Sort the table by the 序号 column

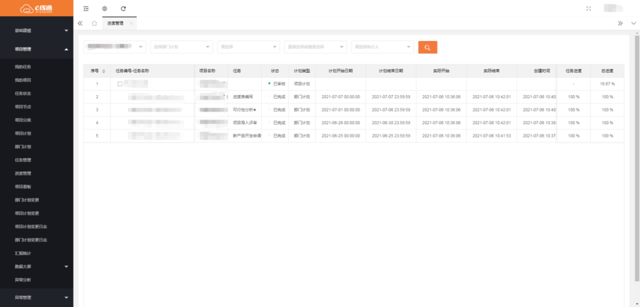103,71
